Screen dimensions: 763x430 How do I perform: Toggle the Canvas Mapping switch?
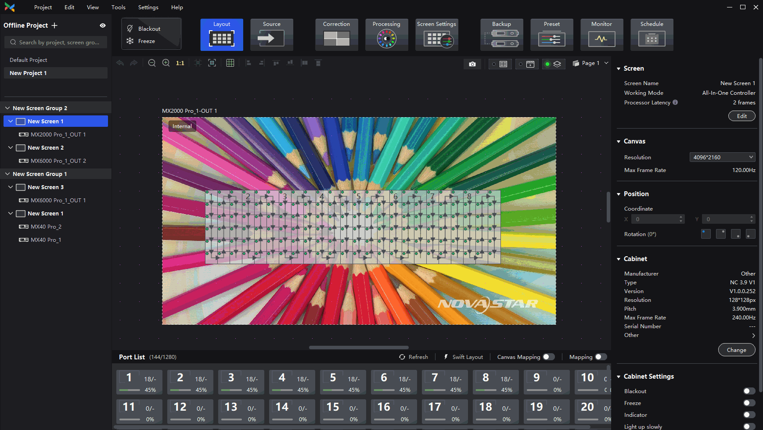tap(549, 357)
